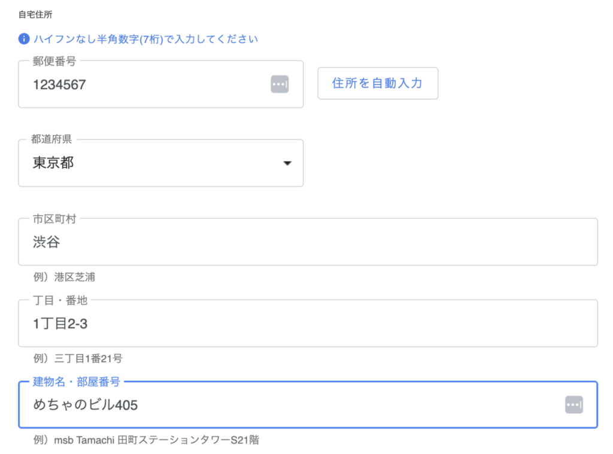Click the 自宅住所 section heading
Screen dimensions: 613x454
click(35, 14)
